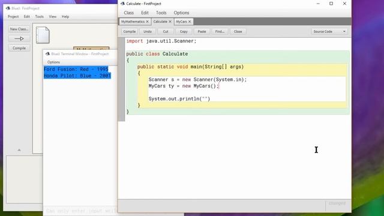Click the public class Calculate line
Viewport: 384px width, 216px height.
[157, 54]
